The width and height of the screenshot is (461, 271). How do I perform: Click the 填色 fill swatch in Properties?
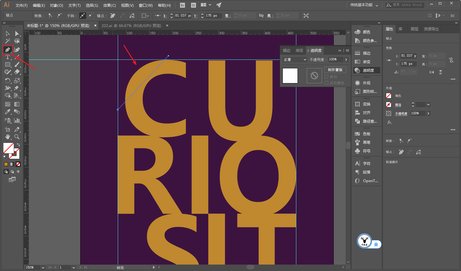[389, 96]
